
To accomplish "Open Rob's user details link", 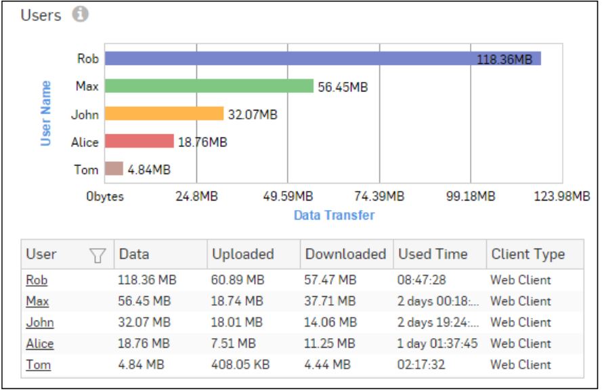I will pos(37,280).
